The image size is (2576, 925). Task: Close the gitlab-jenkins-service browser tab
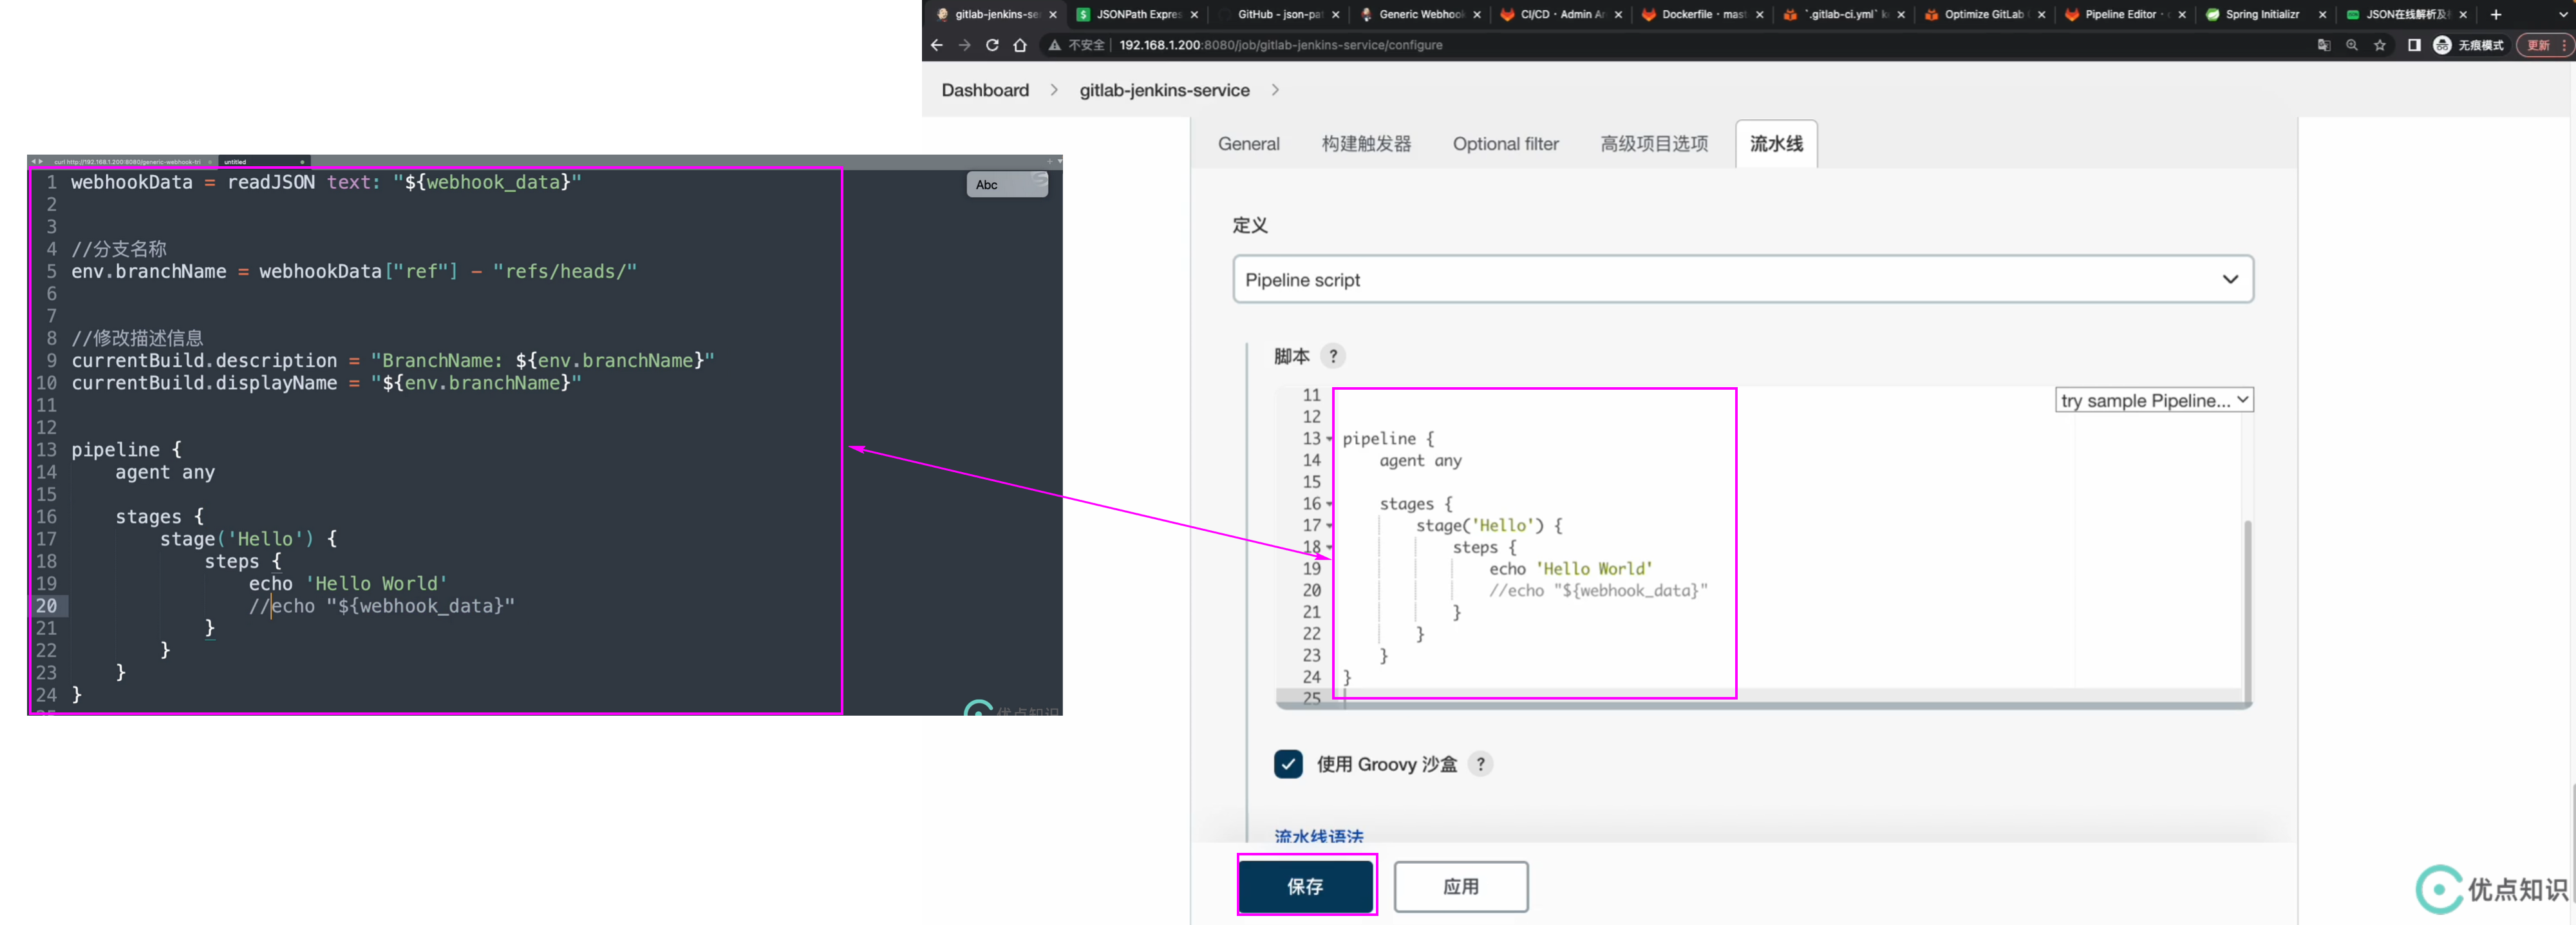pos(1052,15)
